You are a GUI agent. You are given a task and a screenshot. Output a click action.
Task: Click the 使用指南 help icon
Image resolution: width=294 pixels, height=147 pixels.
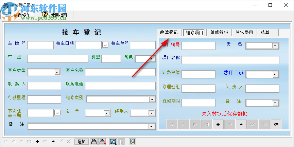pyautogui.click(x=45, y=14)
